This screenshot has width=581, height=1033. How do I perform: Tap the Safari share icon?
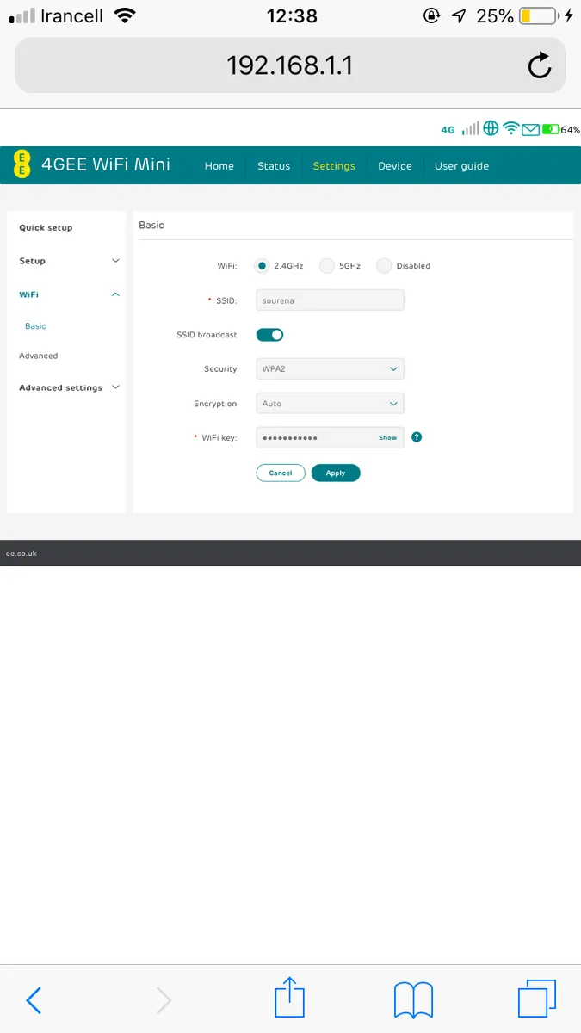pyautogui.click(x=290, y=999)
